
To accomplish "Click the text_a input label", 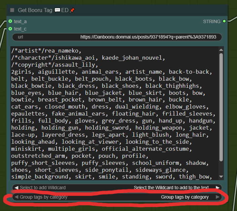I will click(20, 21).
